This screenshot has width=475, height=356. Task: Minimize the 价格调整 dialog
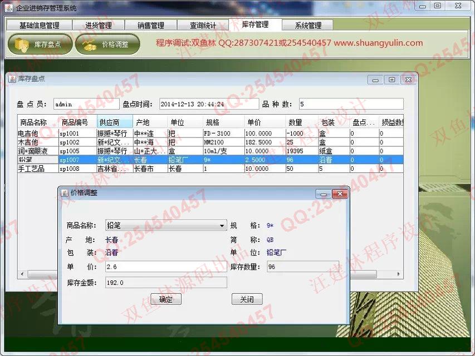coord(323,194)
